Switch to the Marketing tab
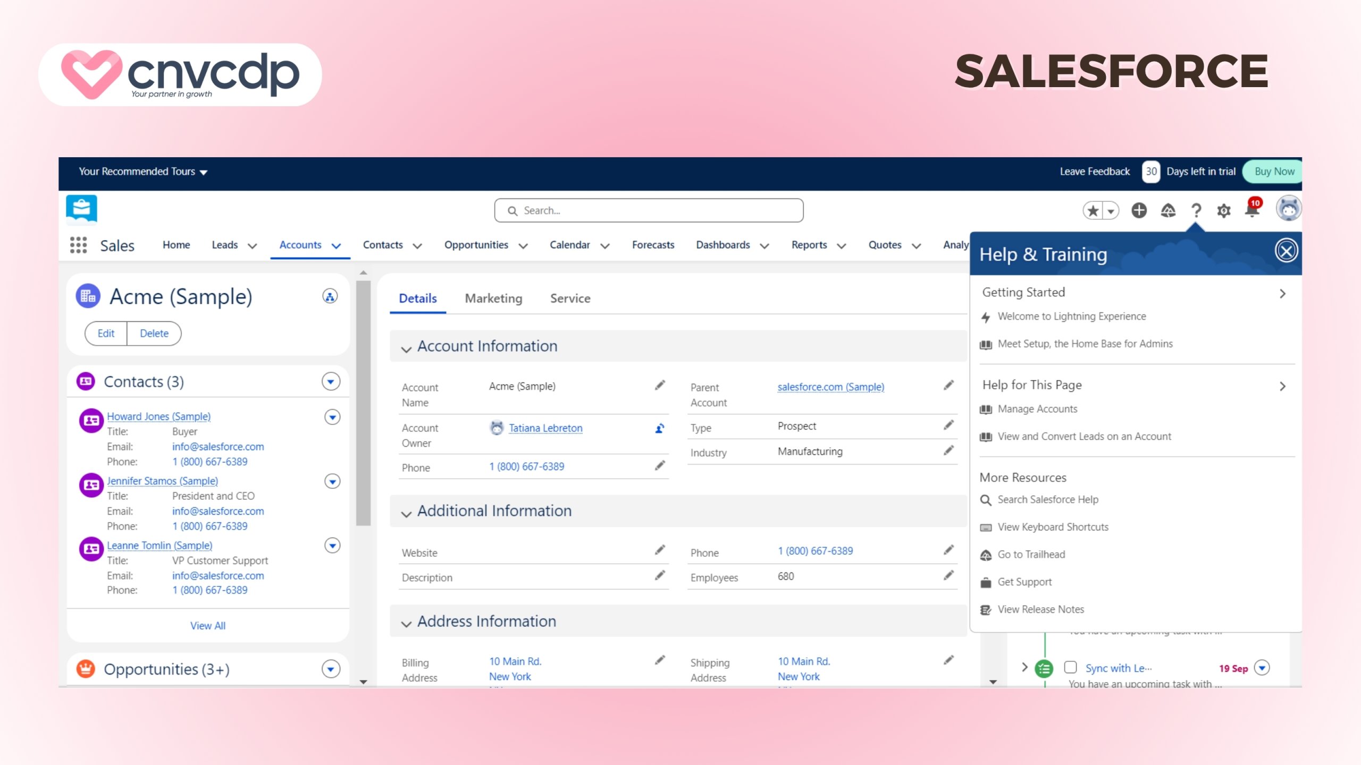The width and height of the screenshot is (1361, 765). point(493,299)
